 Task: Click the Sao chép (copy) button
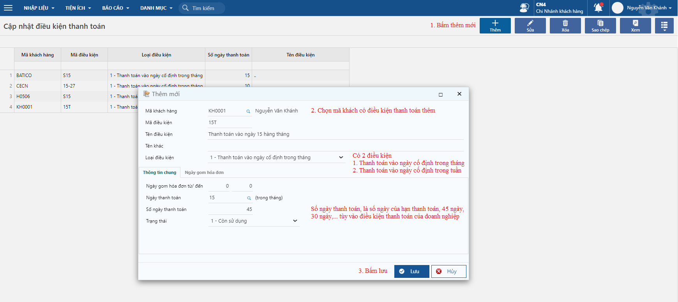click(600, 26)
